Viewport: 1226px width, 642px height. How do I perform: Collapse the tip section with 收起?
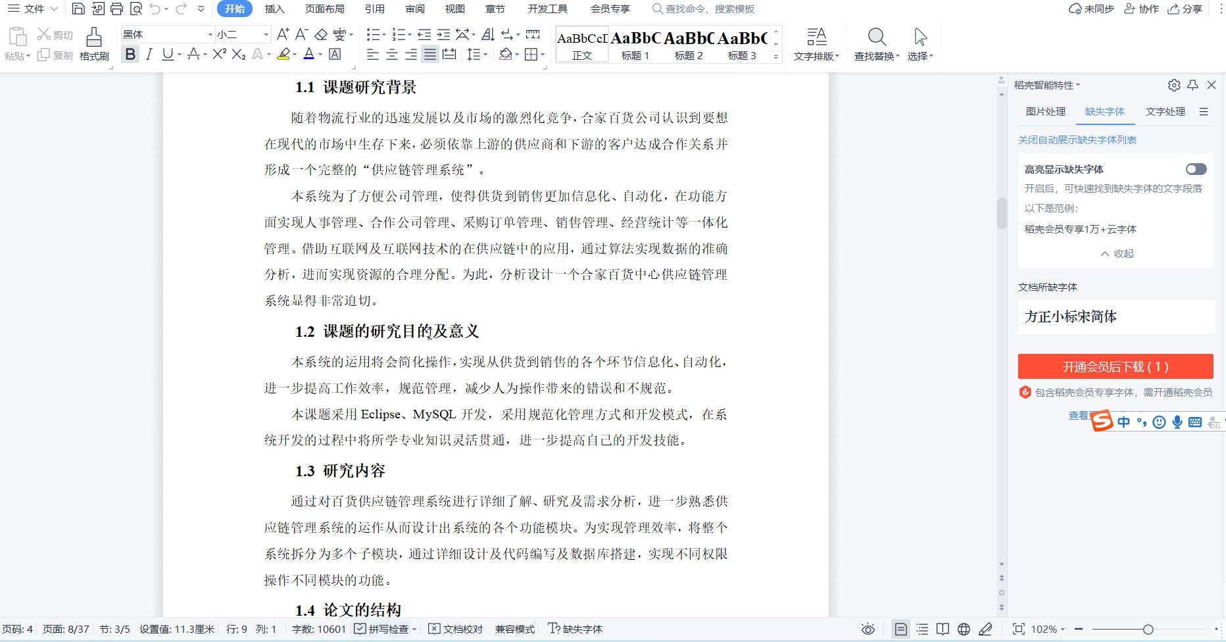(1117, 253)
